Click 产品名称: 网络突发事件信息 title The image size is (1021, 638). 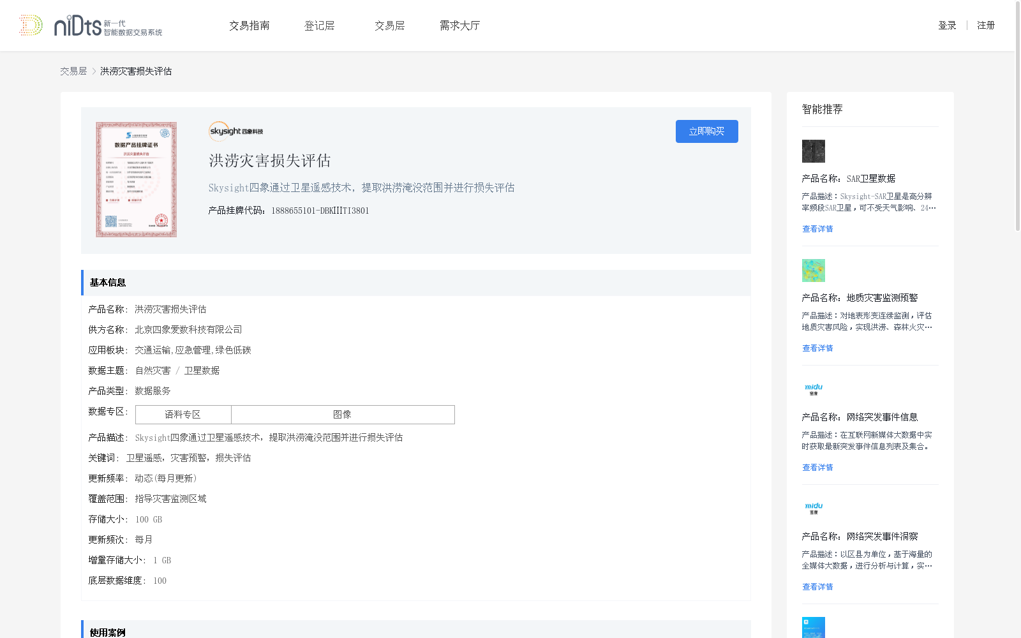pos(860,417)
